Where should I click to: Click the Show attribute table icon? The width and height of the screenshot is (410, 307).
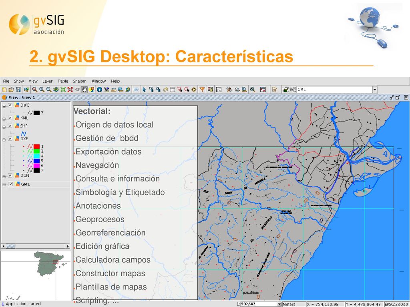pos(173,90)
